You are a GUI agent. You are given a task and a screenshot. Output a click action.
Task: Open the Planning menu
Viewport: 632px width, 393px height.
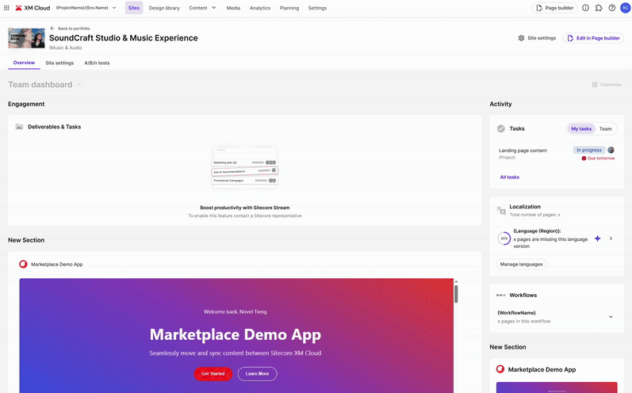289,8
